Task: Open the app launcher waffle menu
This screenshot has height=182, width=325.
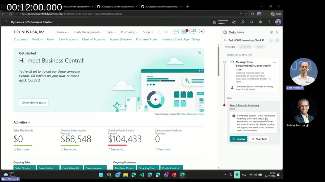Action: click(x=5, y=22)
